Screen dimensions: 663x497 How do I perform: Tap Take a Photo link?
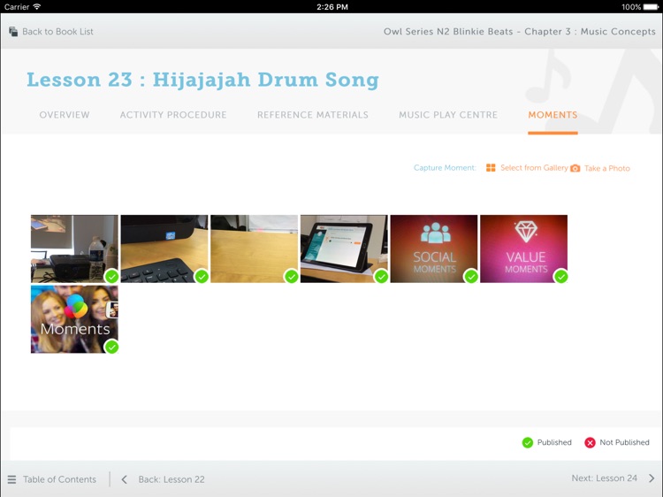(607, 168)
